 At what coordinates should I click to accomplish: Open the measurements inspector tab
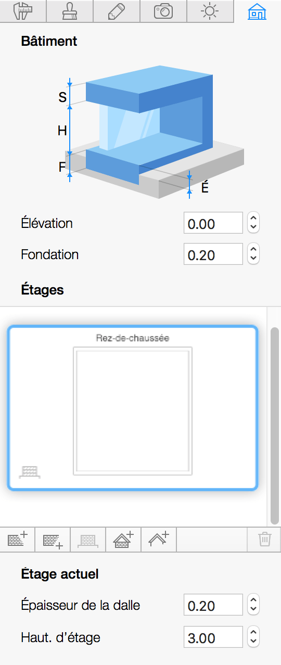(x=23, y=11)
